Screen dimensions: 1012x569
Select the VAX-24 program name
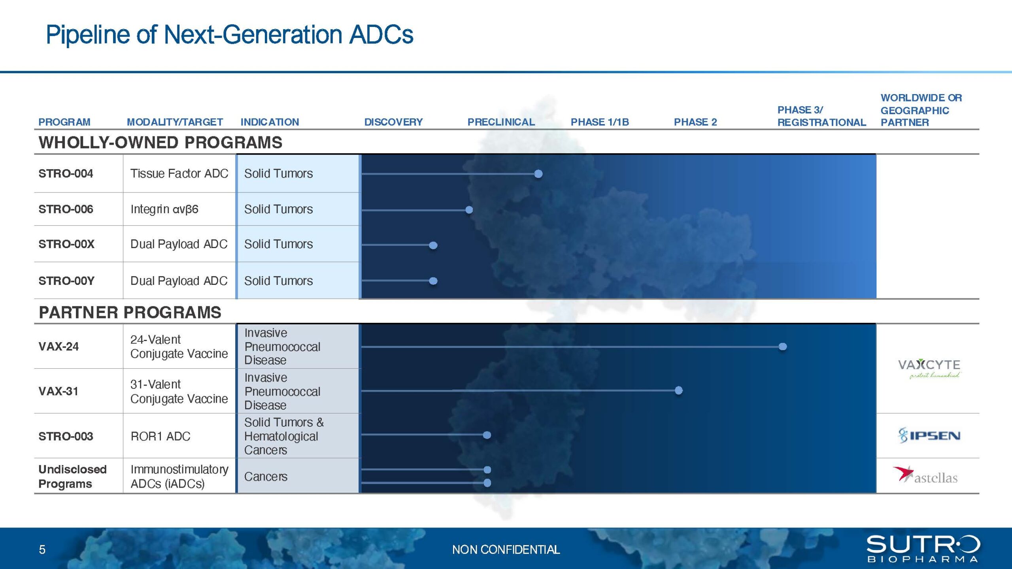click(x=59, y=347)
